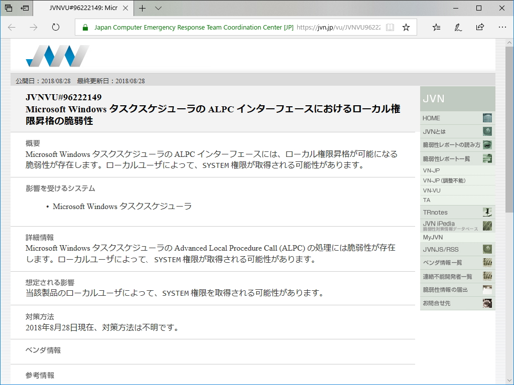This screenshot has height=385, width=514.
Task: Select the JVN iPedia database icon
Action: click(486, 226)
